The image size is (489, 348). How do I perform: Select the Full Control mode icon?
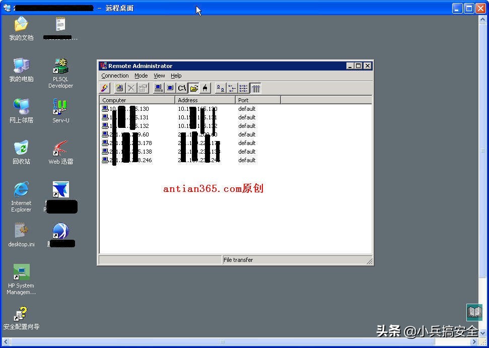159,88
